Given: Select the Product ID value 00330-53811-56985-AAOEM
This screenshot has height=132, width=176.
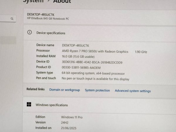Looking at the screenshot, I should (x=81, y=67).
